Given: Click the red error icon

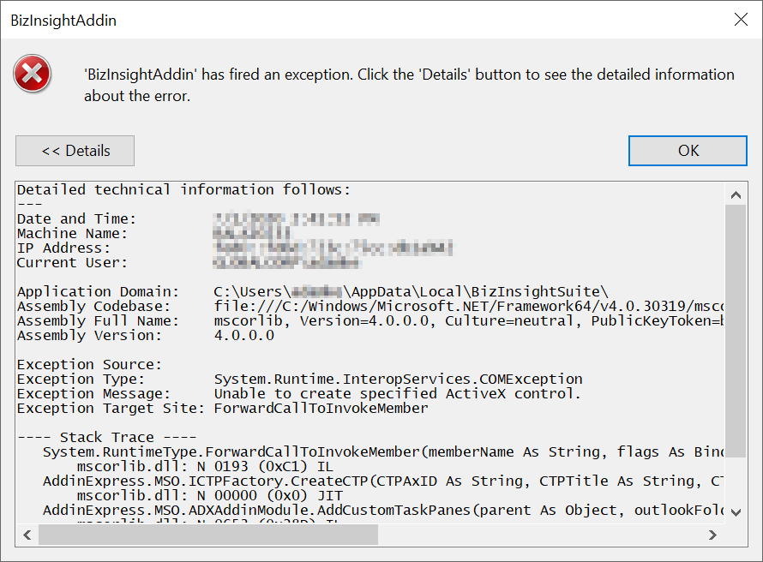Looking at the screenshot, I should (x=32, y=74).
